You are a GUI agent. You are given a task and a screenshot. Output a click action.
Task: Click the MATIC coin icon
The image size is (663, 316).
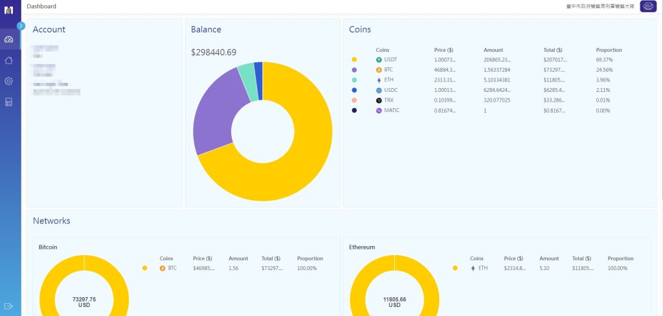[379, 111]
